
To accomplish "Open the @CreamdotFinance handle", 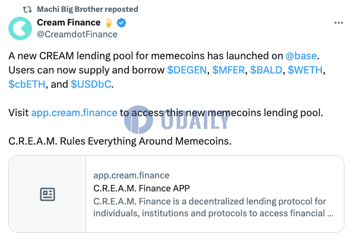I will 77,34.
